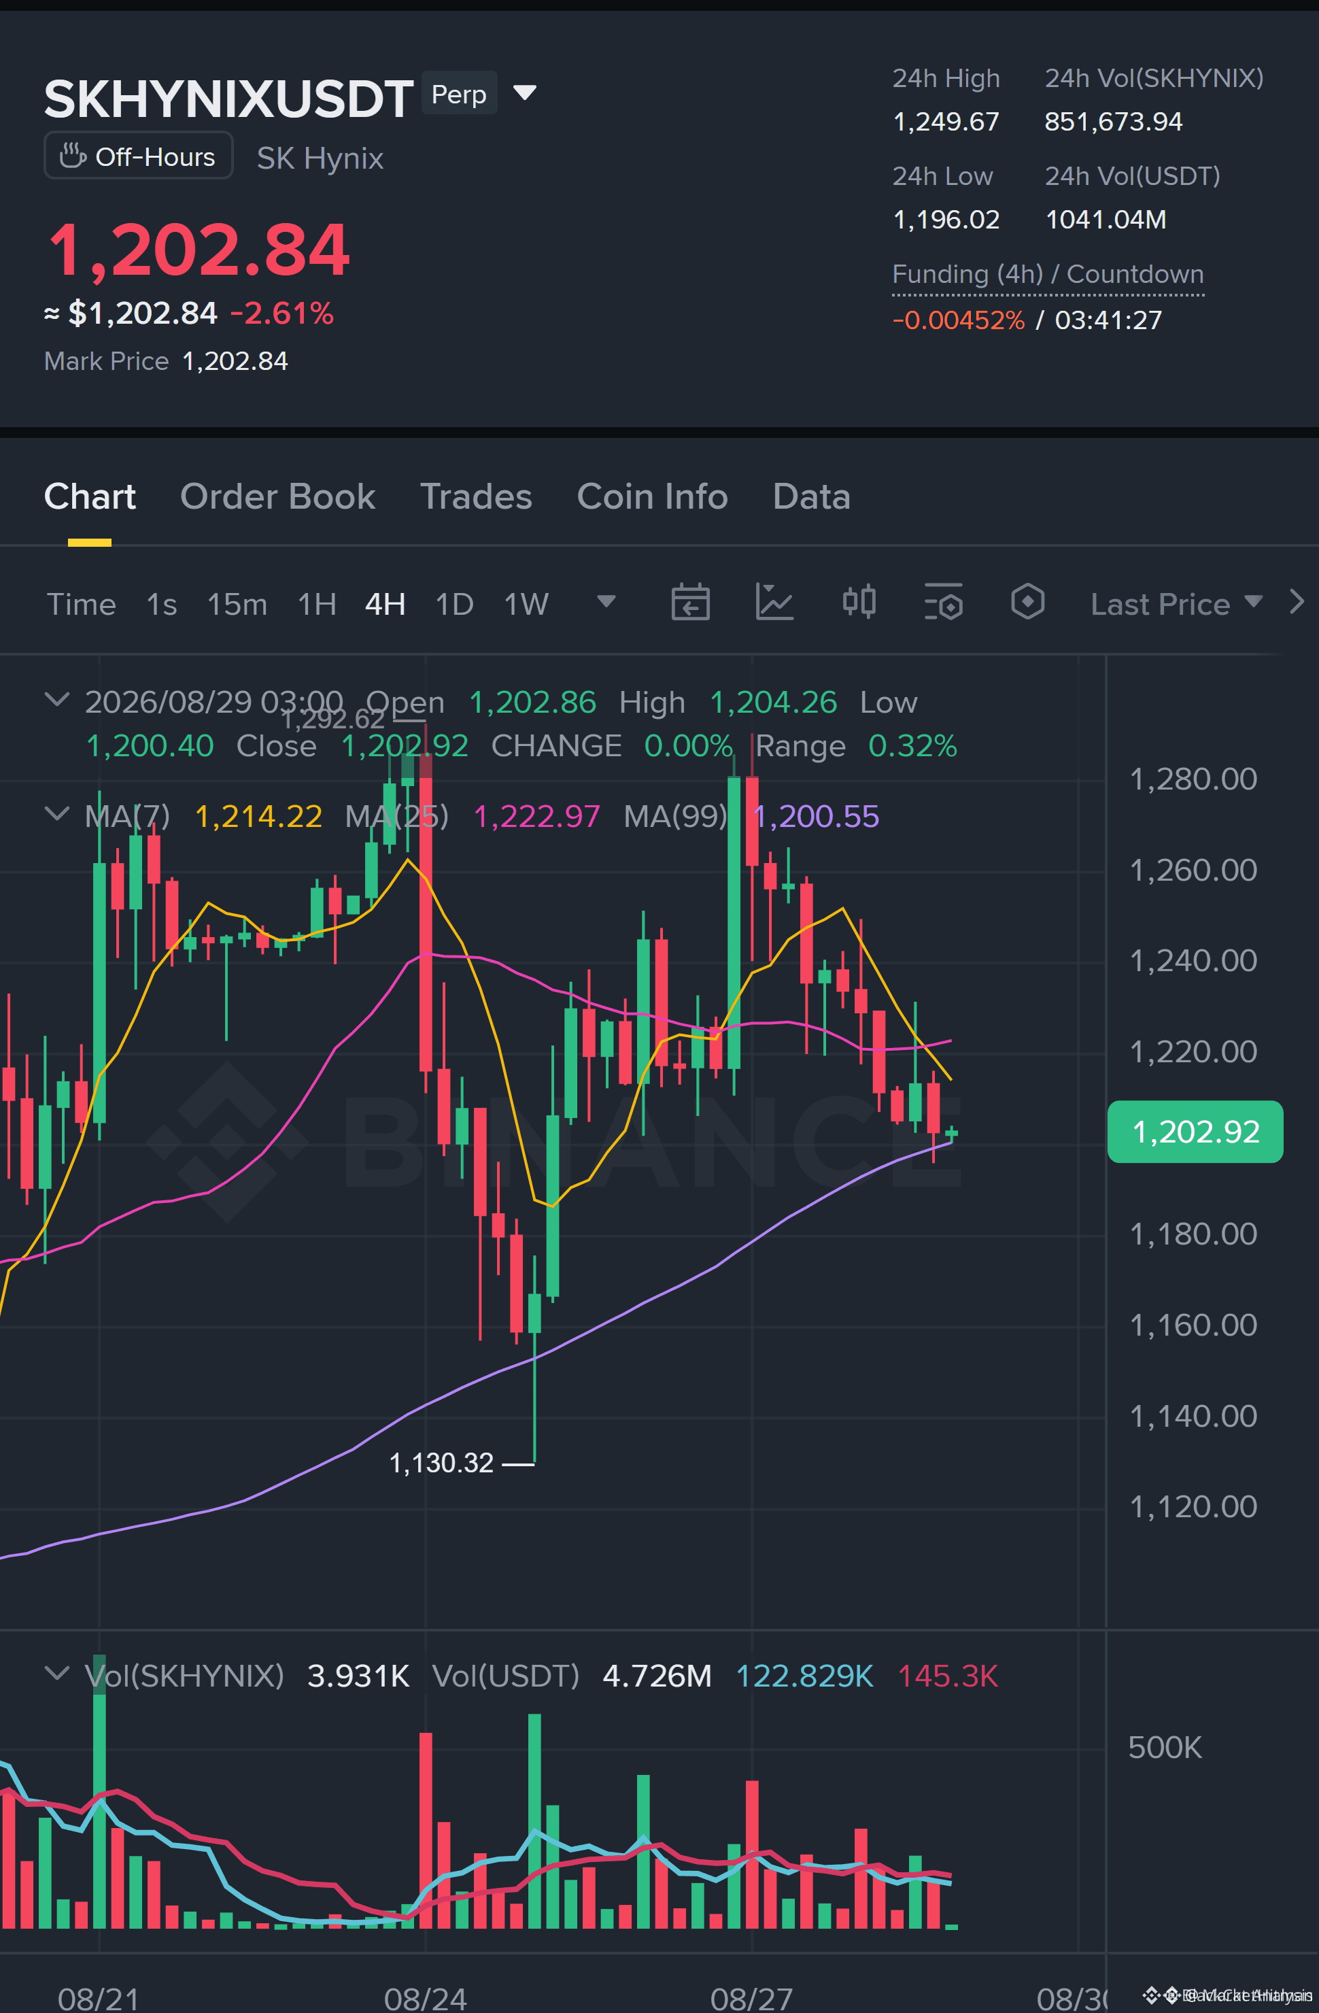Click the 500K volume axis label
Screen dimensions: 1319x2013
coord(1164,1746)
